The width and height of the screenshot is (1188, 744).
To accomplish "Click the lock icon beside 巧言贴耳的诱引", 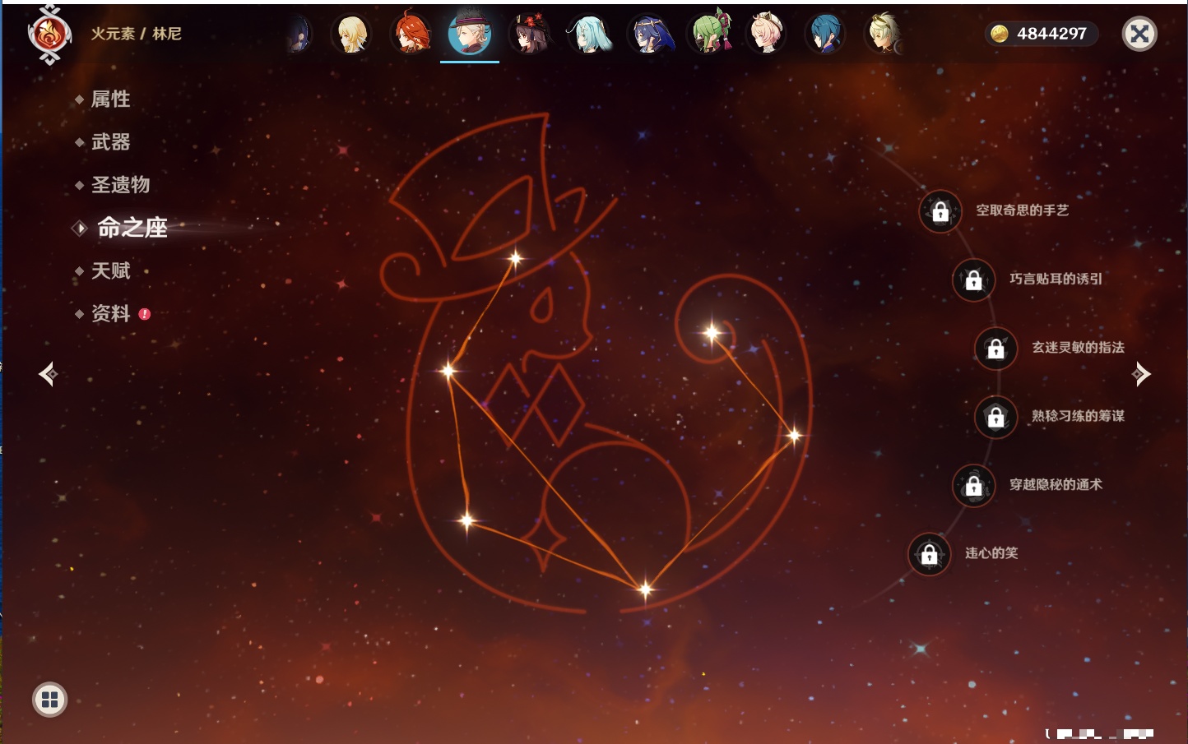I will point(973,280).
